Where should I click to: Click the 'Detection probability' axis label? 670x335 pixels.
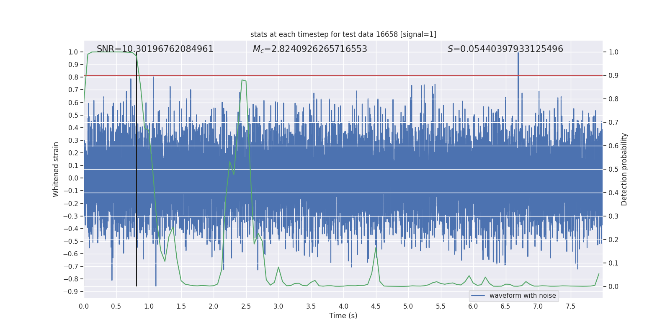click(624, 169)
